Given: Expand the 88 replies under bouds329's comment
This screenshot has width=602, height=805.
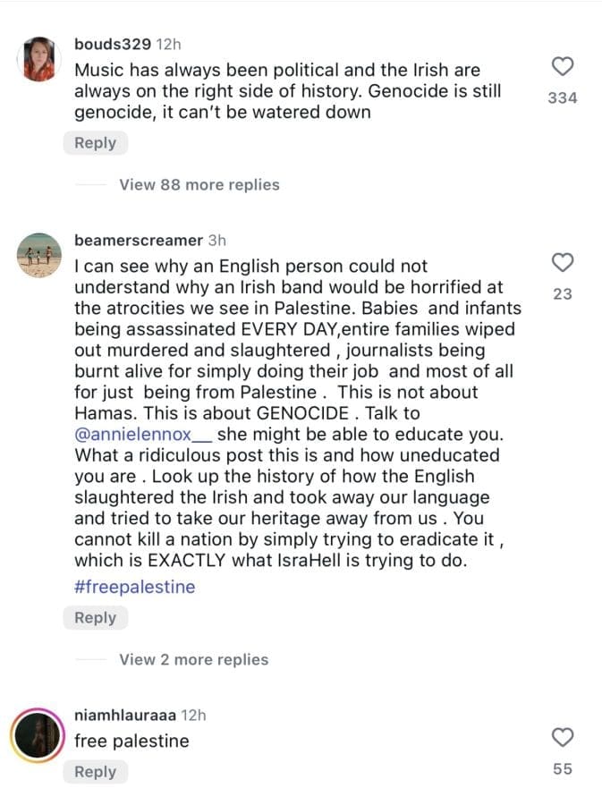Looking at the screenshot, I should coord(198,184).
